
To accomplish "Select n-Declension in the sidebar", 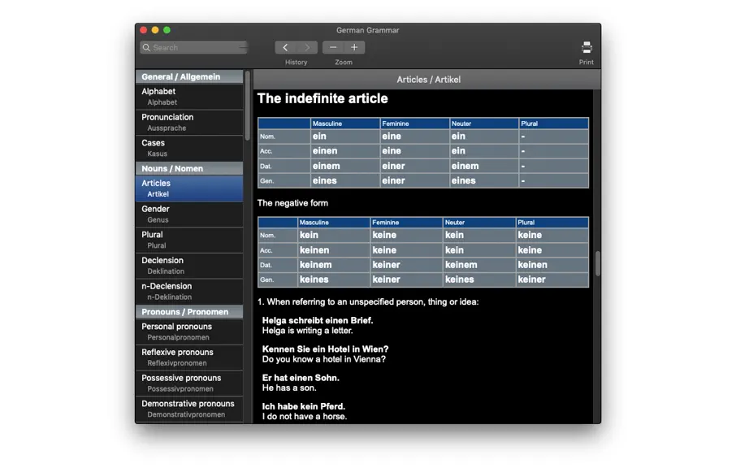I will pyautogui.click(x=189, y=292).
